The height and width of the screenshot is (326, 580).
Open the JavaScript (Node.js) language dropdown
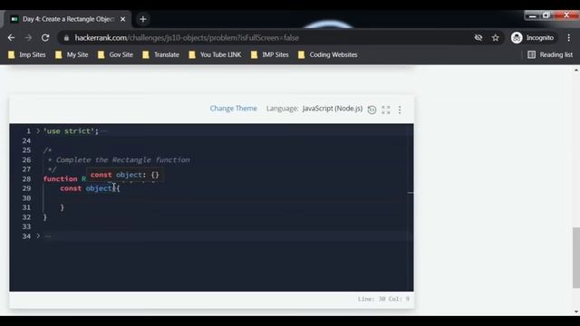tap(333, 109)
